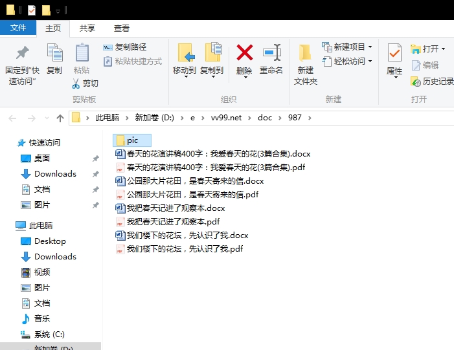Select Copy path (复制路径)
Viewport: 454px width, 350px height.
point(125,47)
